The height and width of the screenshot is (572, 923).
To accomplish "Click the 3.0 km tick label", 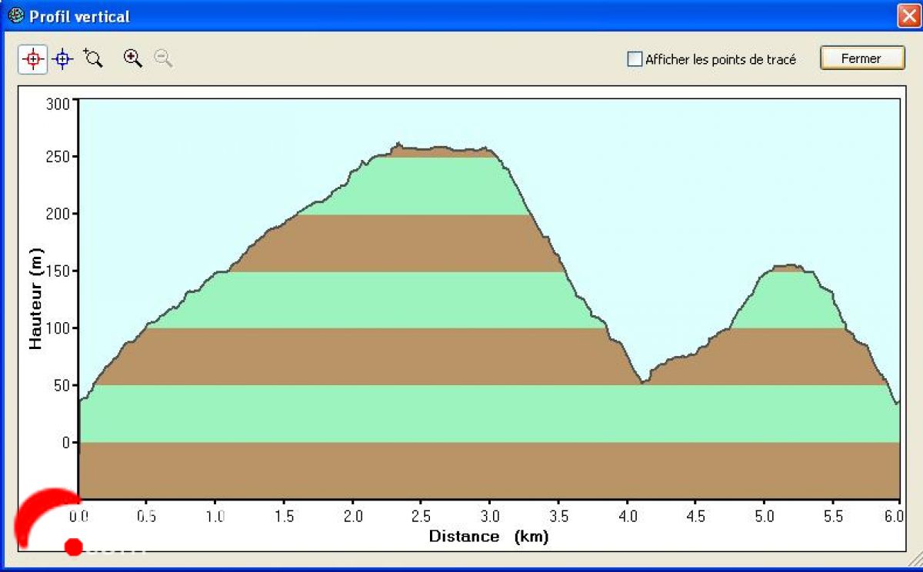I will (x=490, y=516).
